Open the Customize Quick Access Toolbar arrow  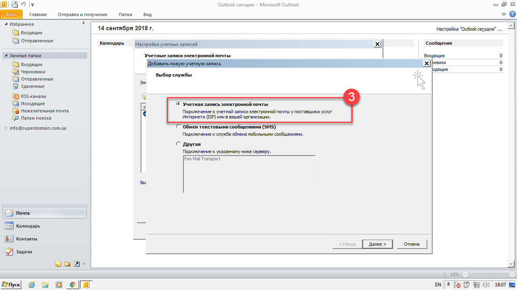32,5
